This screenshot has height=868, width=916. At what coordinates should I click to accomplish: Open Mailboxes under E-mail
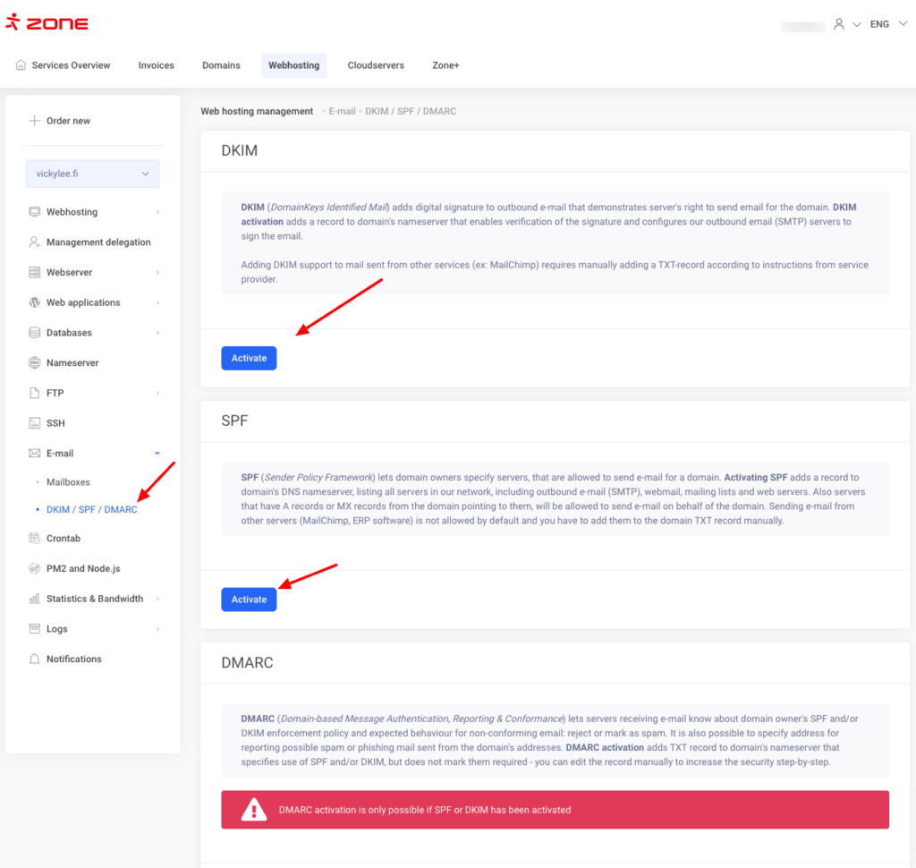[x=68, y=482]
